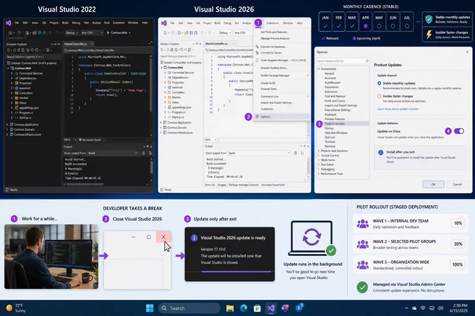
Task: Open the File menu in VS 2022
Action: [x=17, y=23]
